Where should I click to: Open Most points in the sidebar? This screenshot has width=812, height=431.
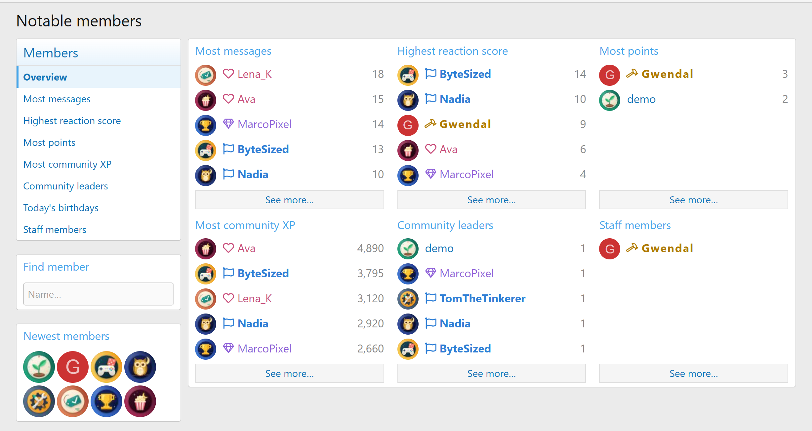coord(99,142)
